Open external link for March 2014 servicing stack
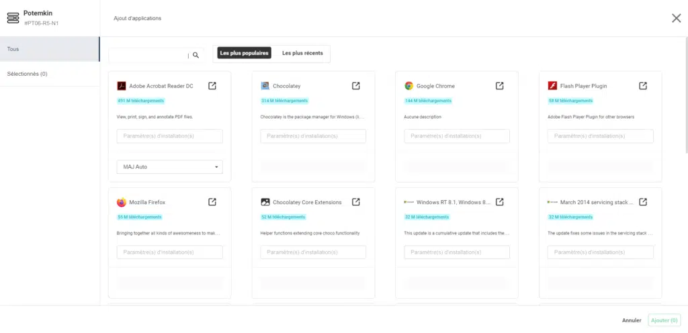 [643, 202]
